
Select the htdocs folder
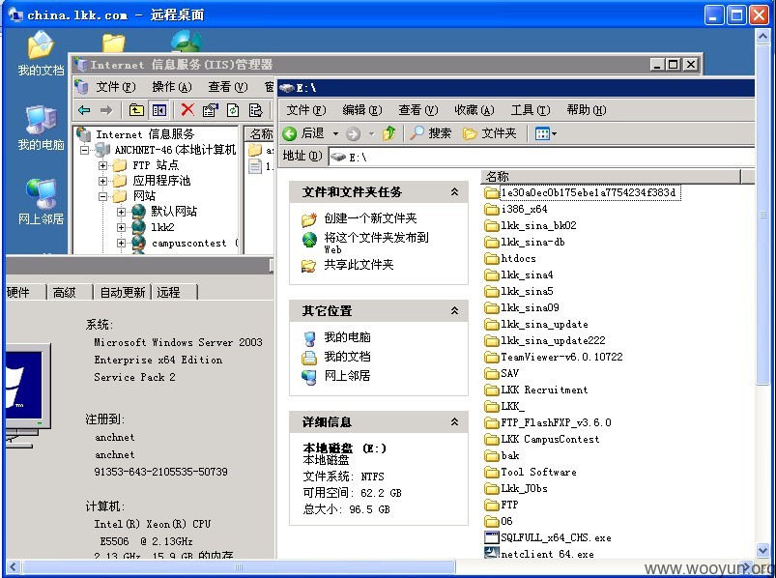pos(510,258)
